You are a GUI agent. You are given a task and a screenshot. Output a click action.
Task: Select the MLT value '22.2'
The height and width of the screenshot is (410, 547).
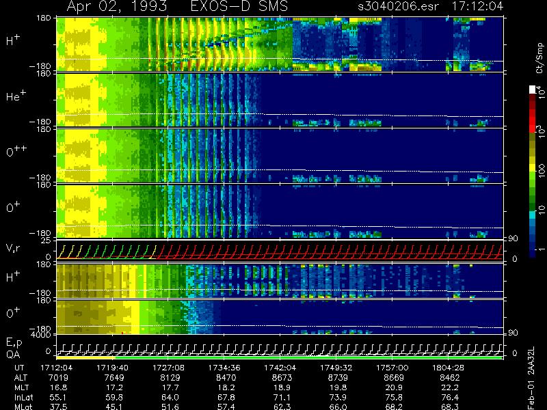click(450, 387)
